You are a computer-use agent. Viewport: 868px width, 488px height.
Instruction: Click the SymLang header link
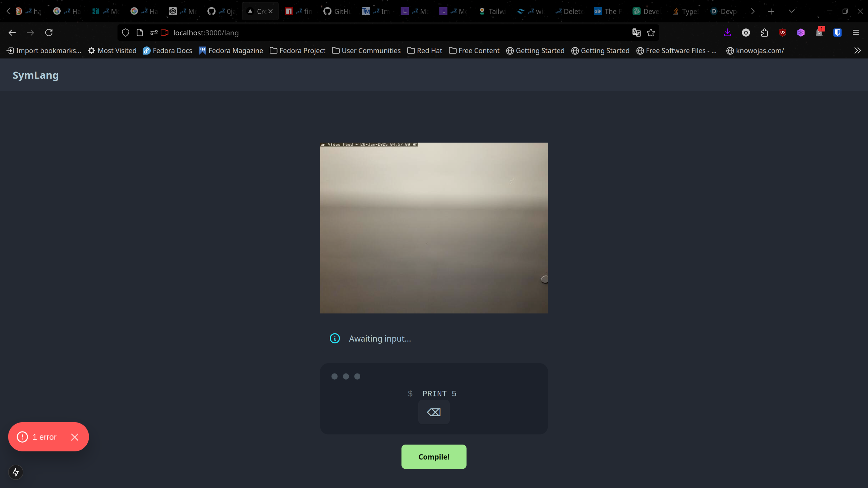pyautogui.click(x=36, y=75)
